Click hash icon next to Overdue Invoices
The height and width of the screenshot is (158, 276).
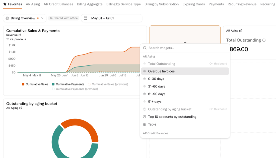[x=145, y=71]
